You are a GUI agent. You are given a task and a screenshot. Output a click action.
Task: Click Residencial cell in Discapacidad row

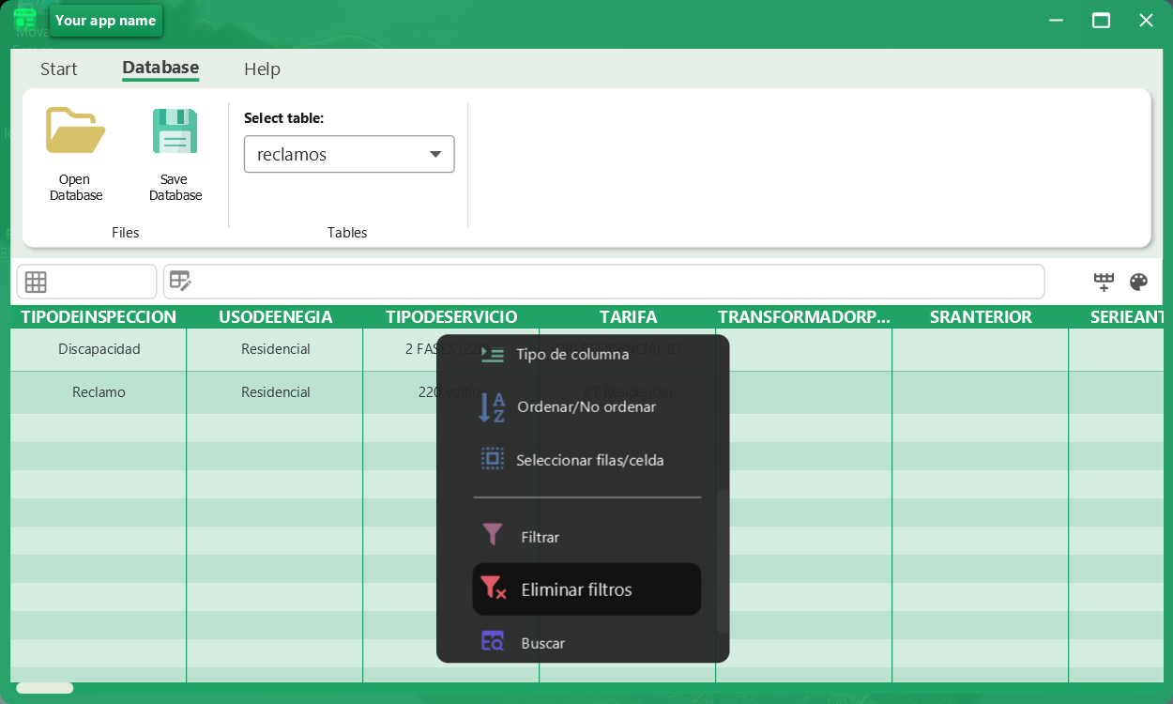(275, 349)
